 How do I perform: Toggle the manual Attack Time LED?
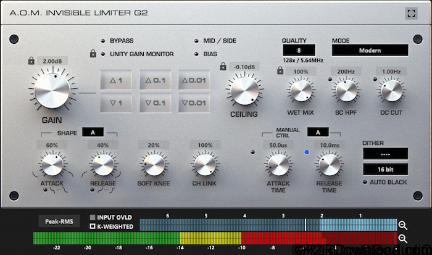click(x=252, y=152)
